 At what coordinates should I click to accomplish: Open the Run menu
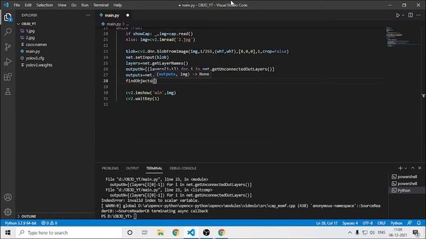pos(85,5)
